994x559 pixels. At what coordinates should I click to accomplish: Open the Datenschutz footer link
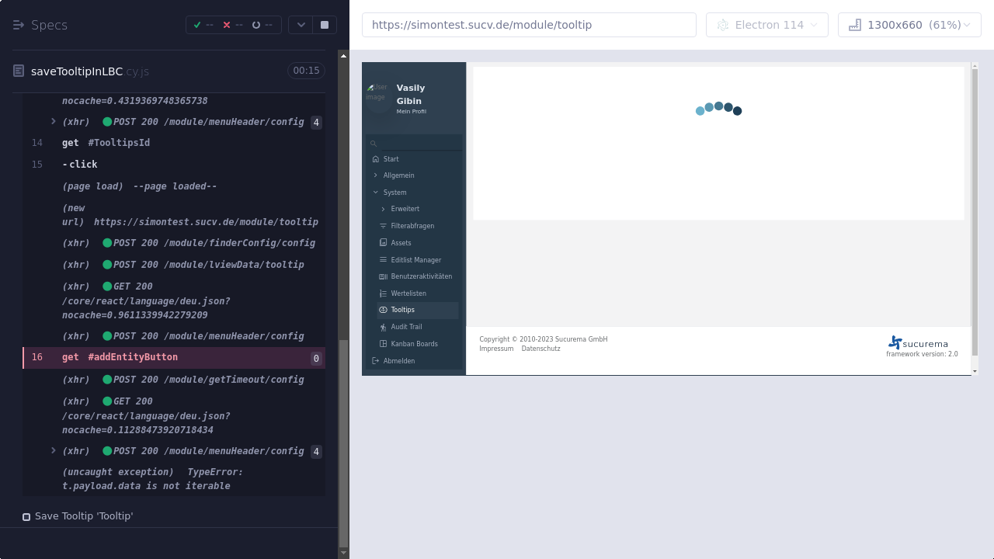(540, 349)
